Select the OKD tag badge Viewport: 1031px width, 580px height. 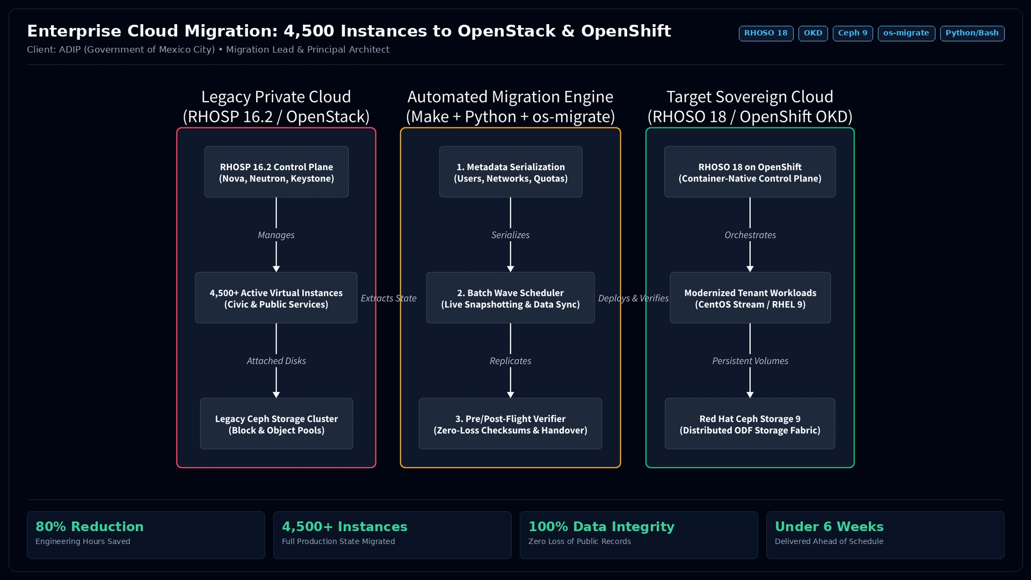[x=813, y=33]
